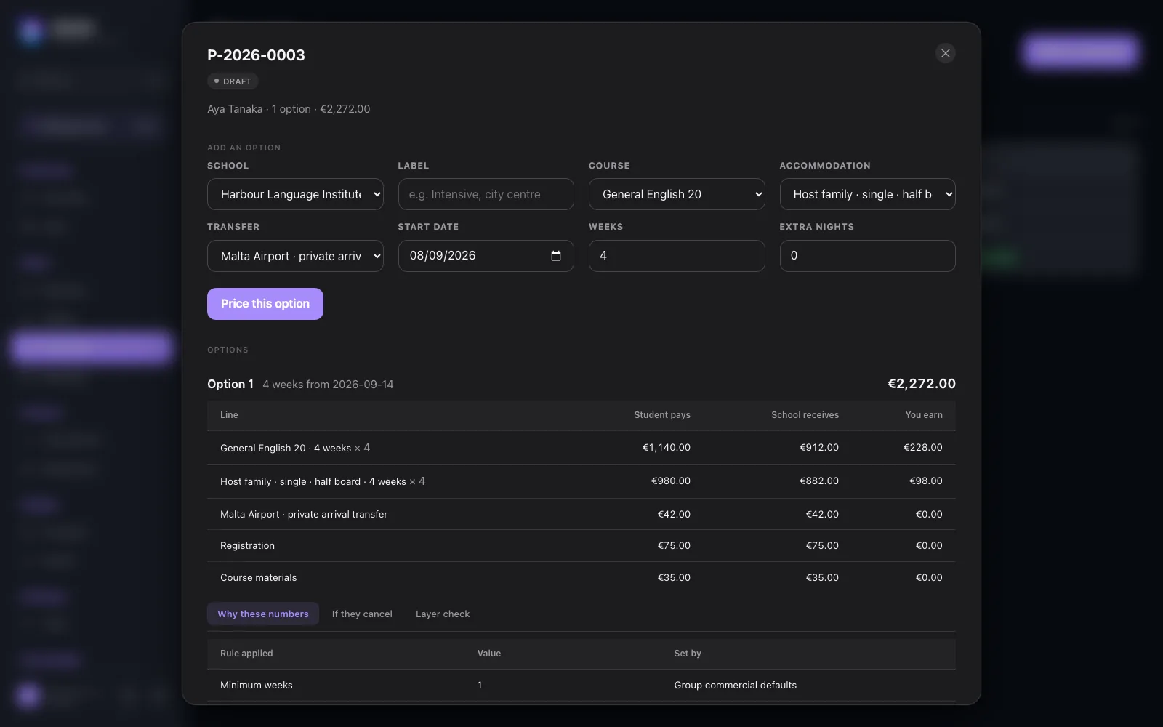Click the Option 1 total €2,272.00
The width and height of the screenshot is (1163, 727).
tap(922, 384)
